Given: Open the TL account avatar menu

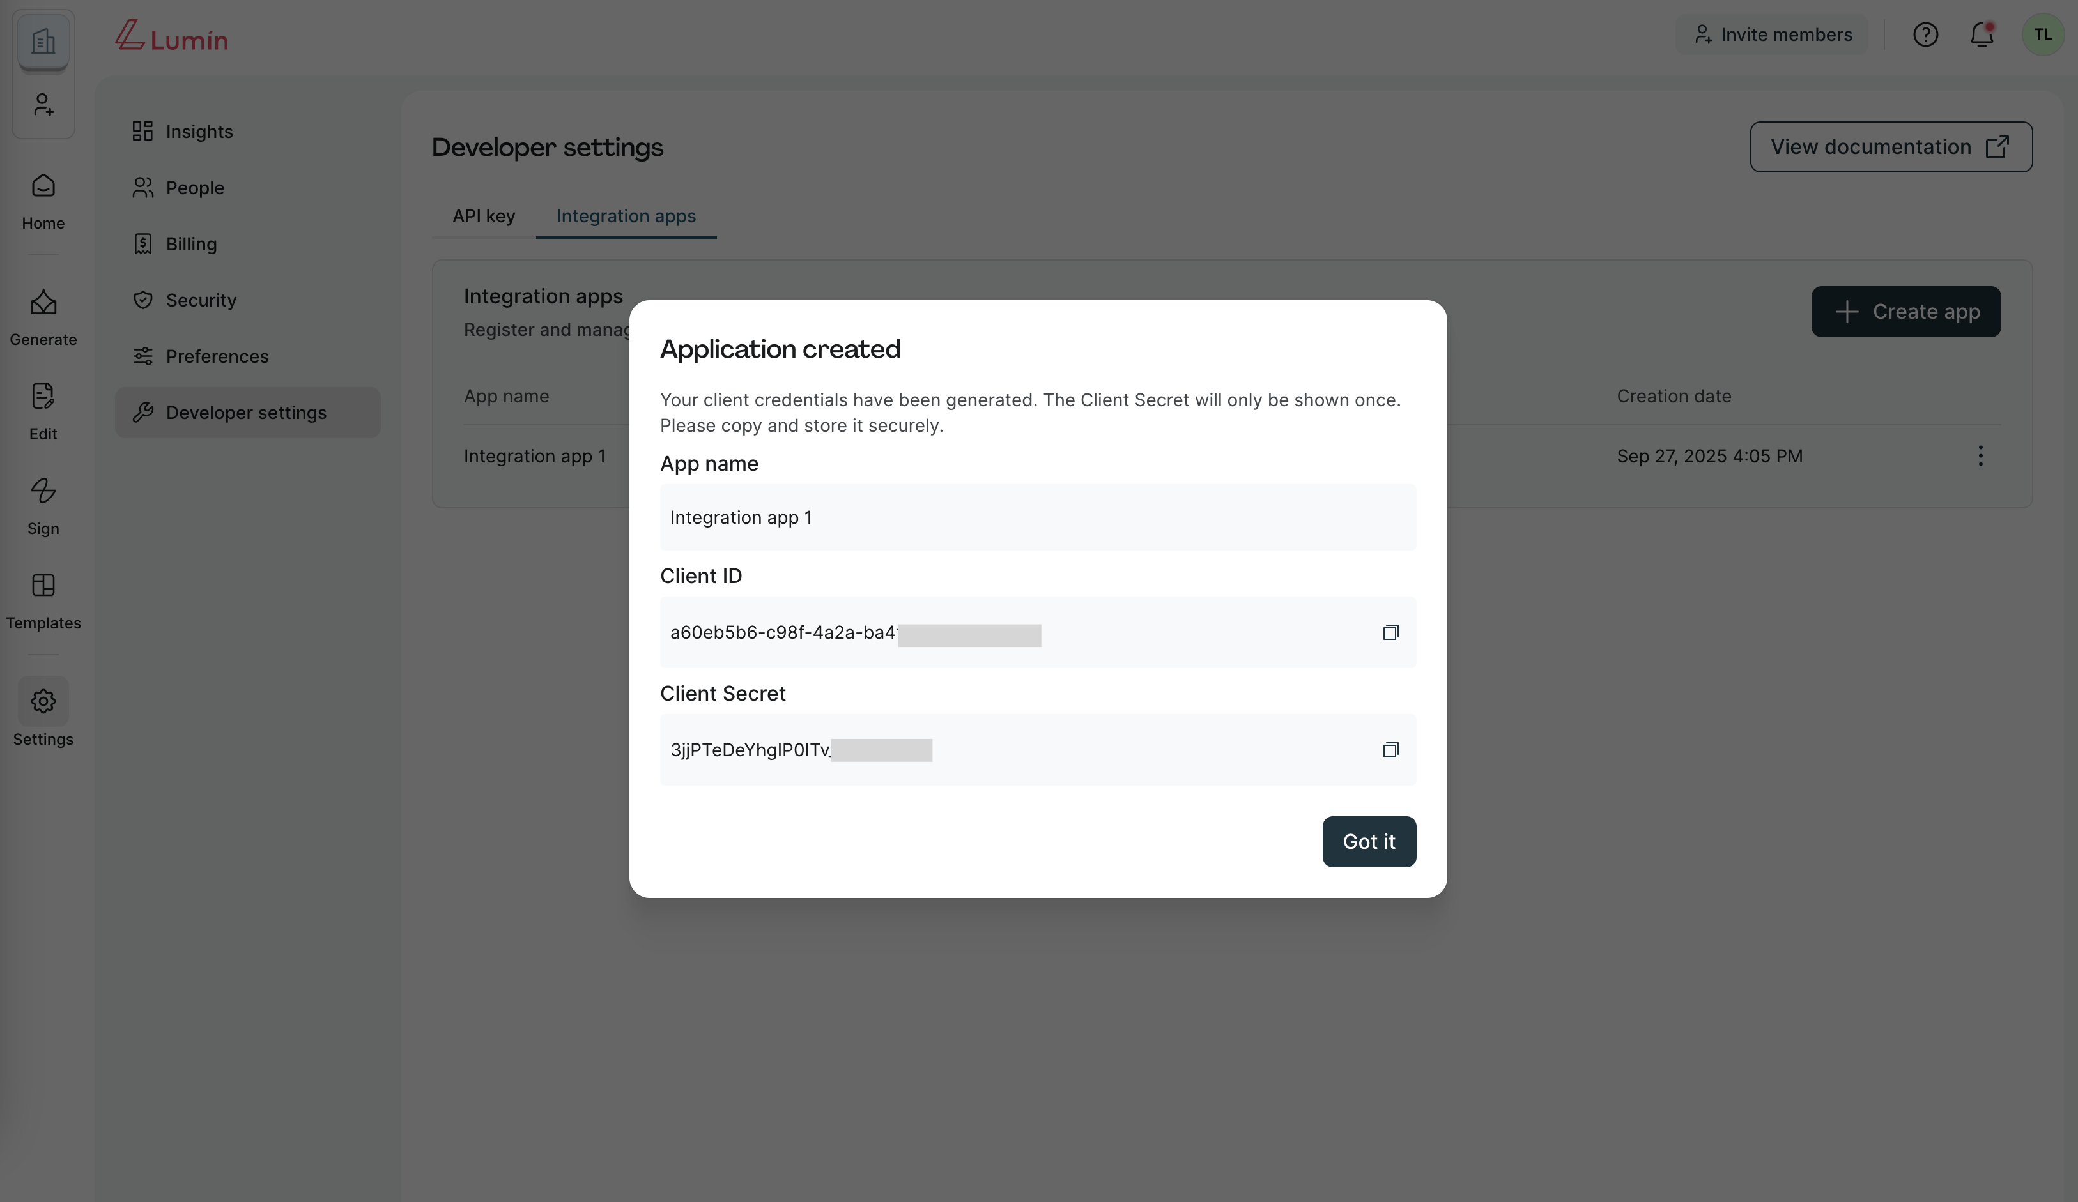Looking at the screenshot, I should tap(2043, 34).
